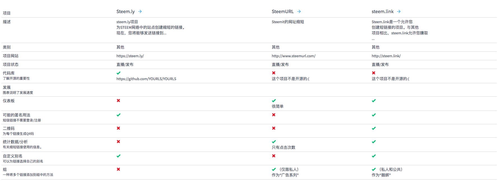Click the red cross in SteemURL 代码库 row
Image resolution: width=501 pixels, height=184 pixels.
point(274,73)
